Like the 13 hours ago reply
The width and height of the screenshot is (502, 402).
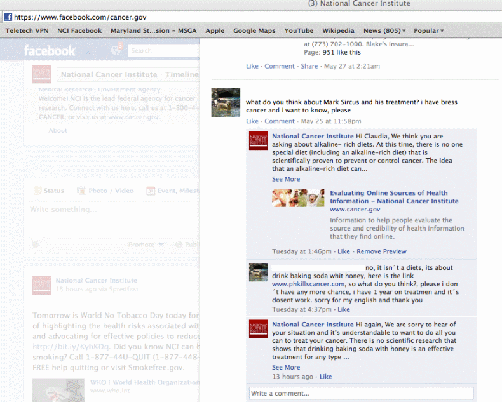pyautogui.click(x=325, y=377)
